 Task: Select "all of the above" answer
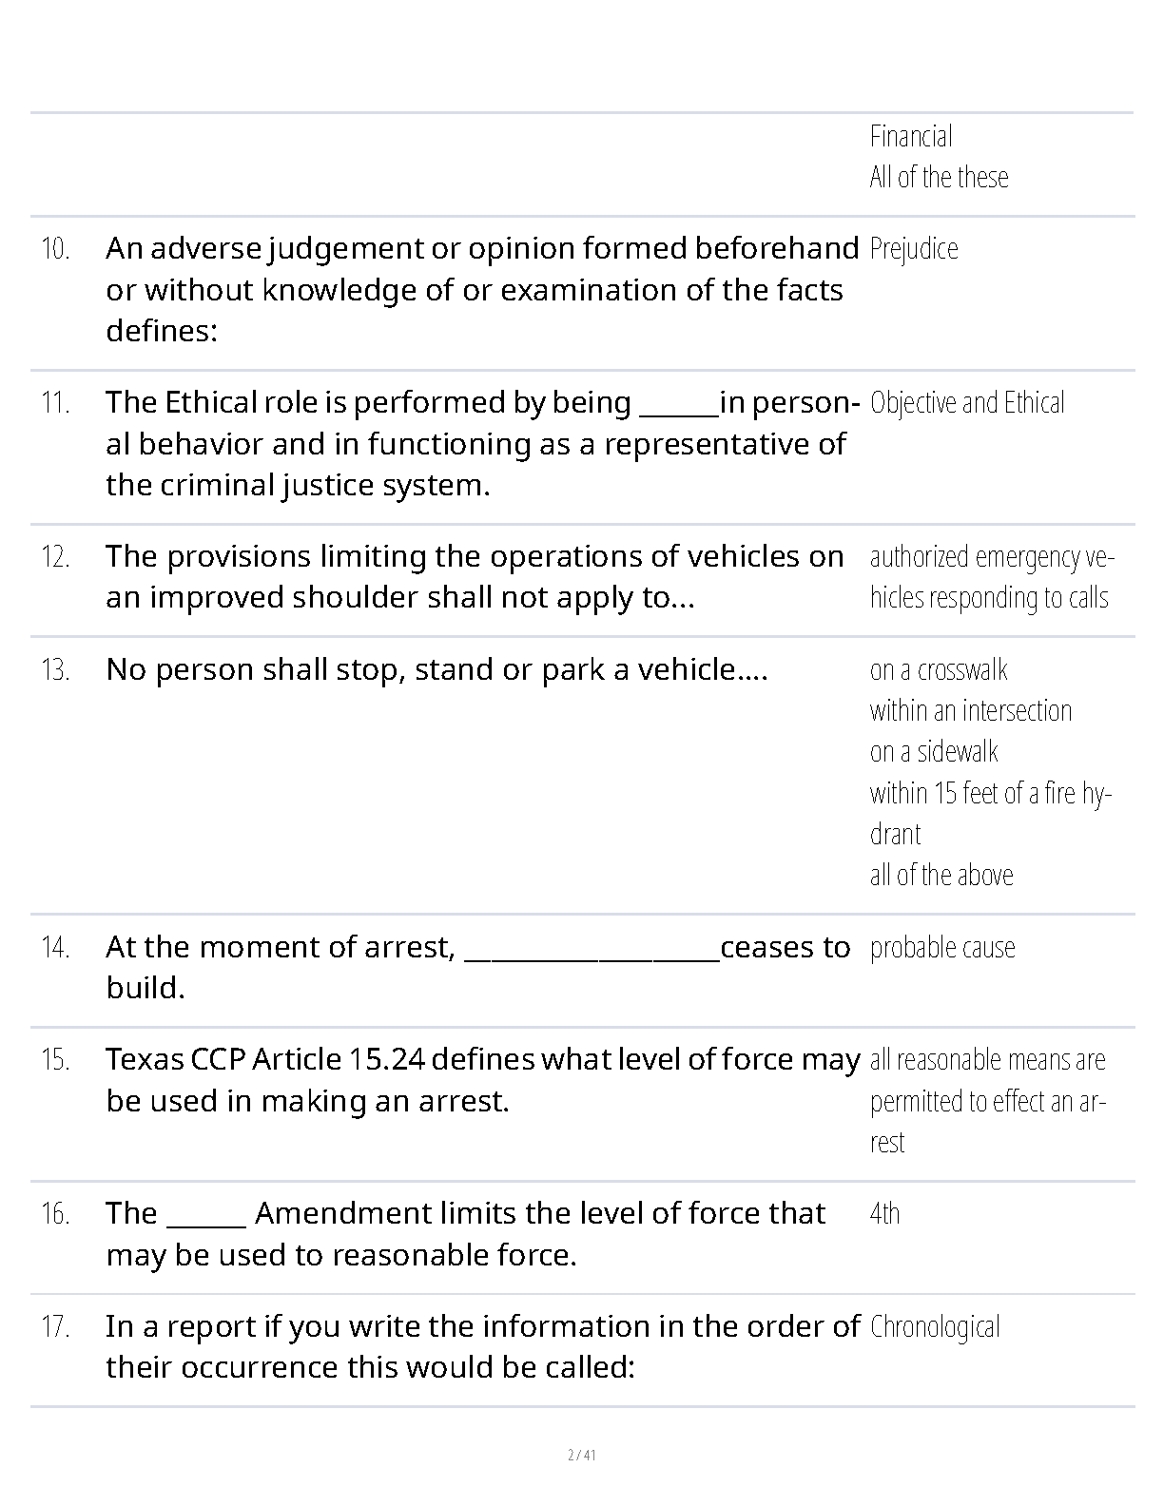coord(941,876)
